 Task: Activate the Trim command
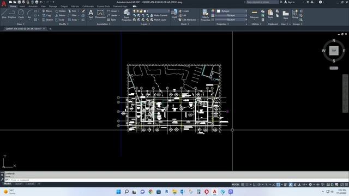[72, 11]
